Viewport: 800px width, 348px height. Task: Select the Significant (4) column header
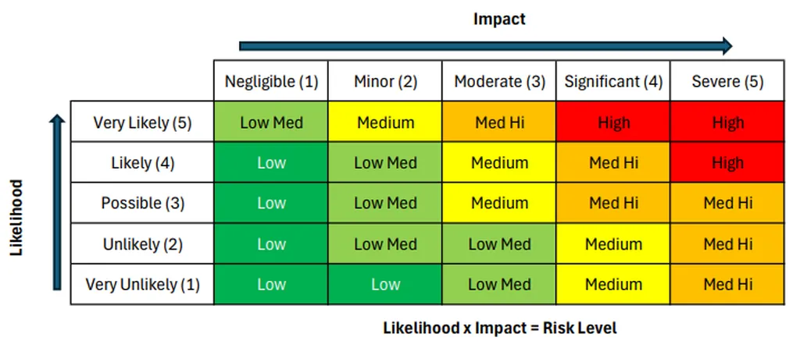tap(613, 81)
